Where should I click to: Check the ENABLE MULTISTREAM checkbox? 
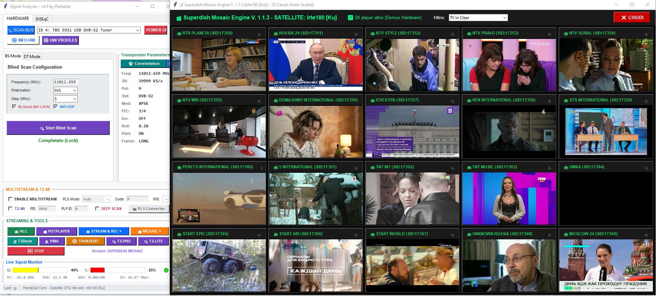click(x=10, y=199)
